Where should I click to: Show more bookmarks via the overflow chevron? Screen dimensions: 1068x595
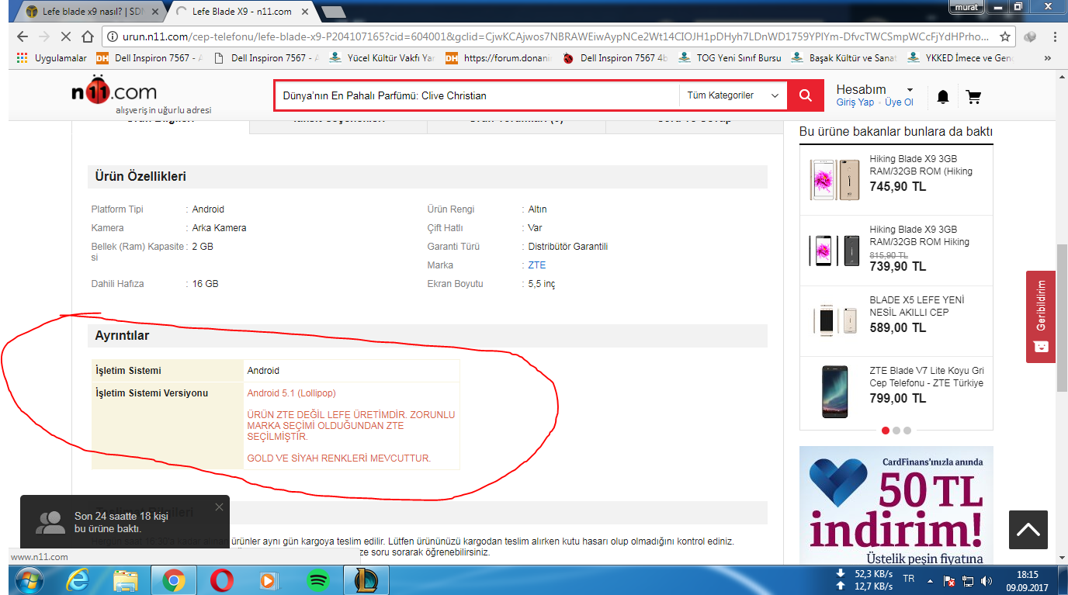tap(1049, 58)
